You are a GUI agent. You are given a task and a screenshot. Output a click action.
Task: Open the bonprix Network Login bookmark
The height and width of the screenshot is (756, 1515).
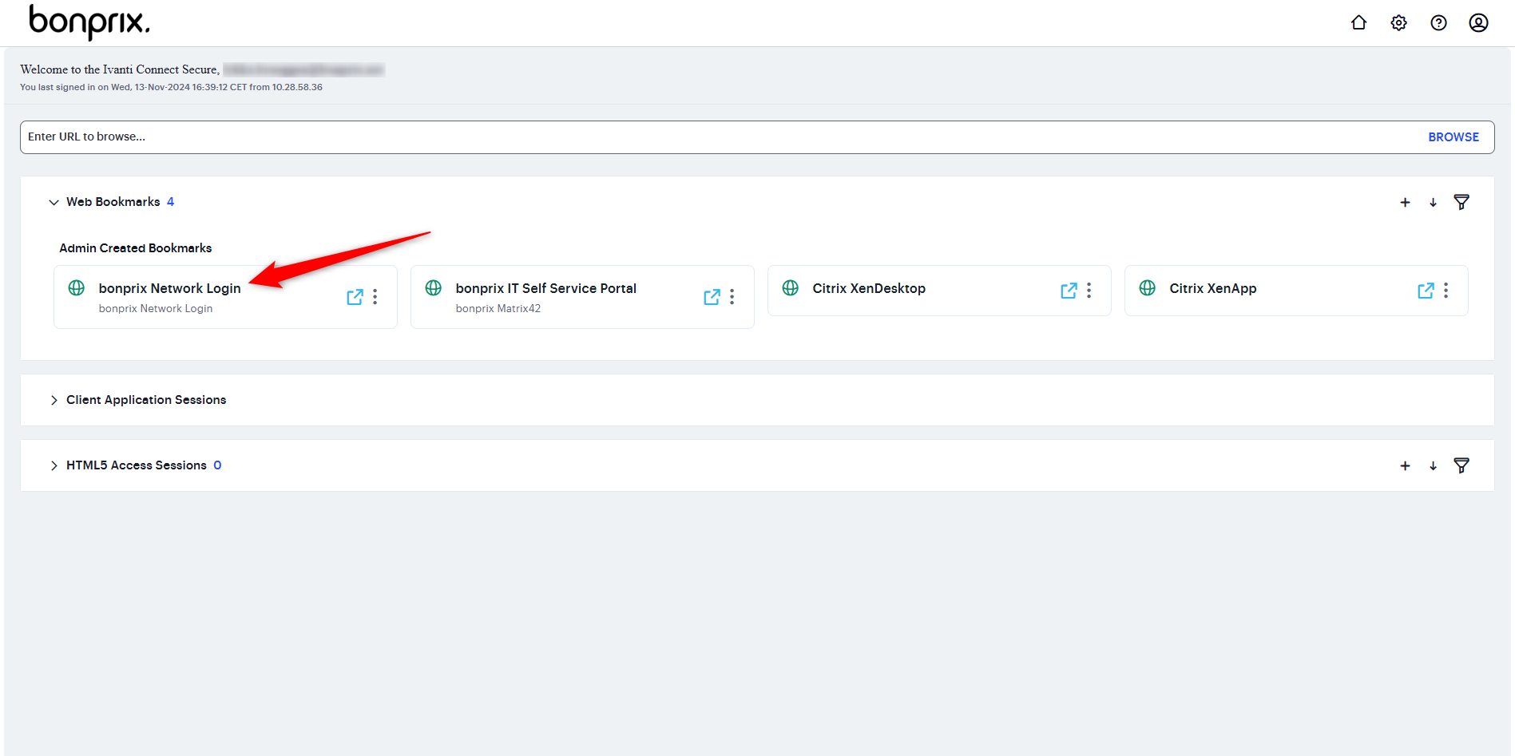169,288
